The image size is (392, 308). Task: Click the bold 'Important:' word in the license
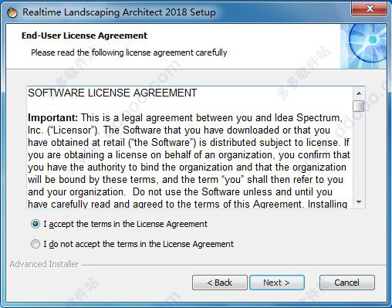coord(52,118)
